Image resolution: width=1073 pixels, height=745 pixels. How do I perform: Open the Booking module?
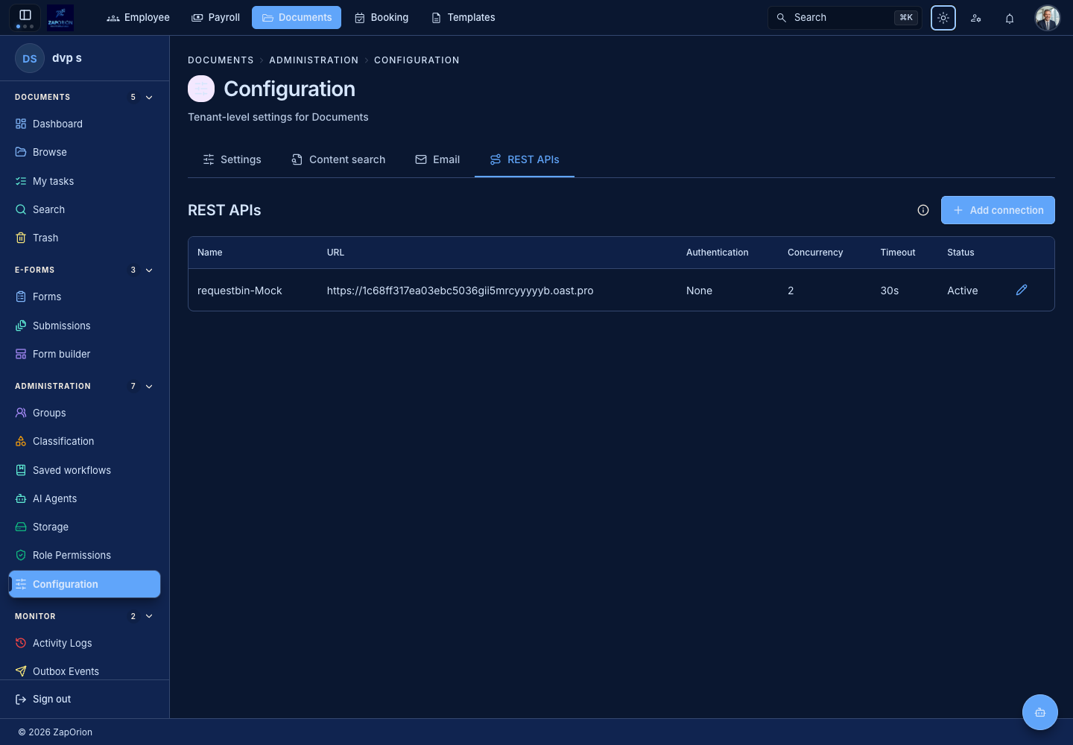[382, 18]
